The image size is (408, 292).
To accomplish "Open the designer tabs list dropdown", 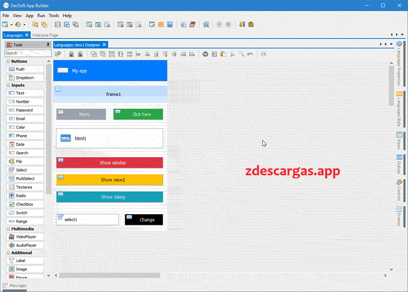I will (x=391, y=45).
